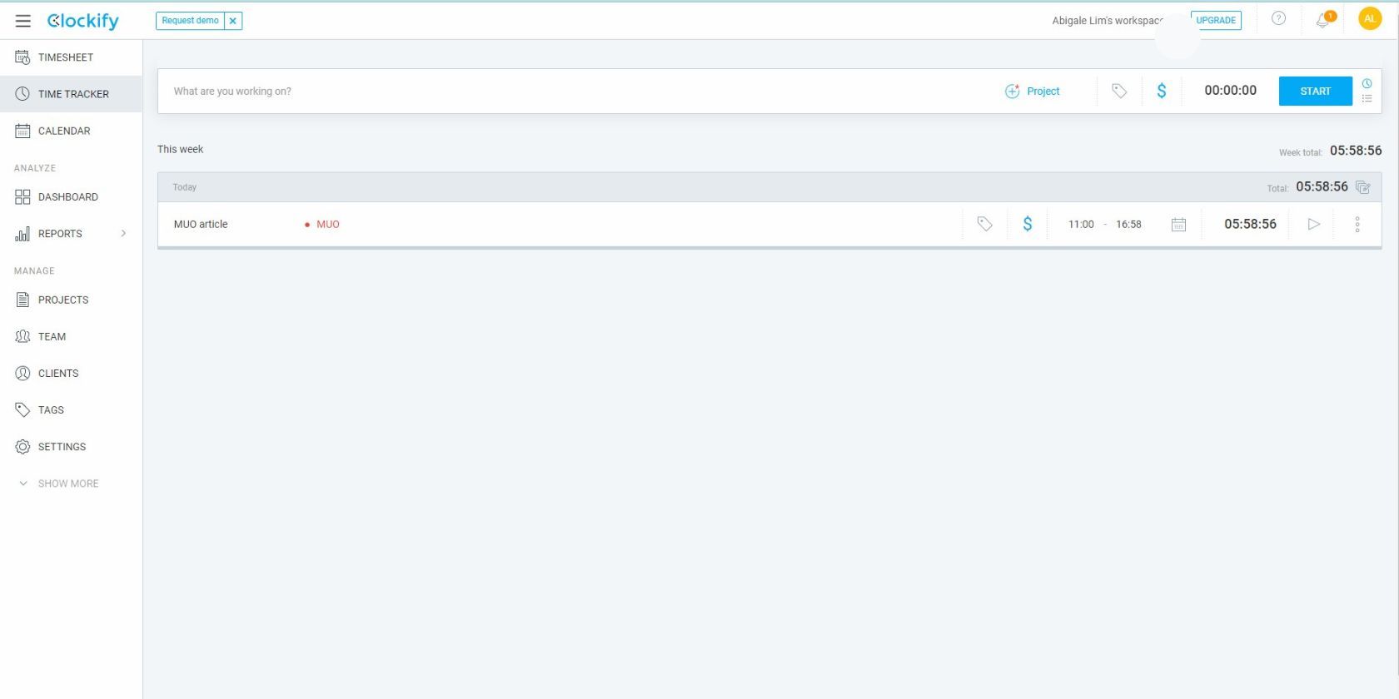
Task: Click the UPGRADE button
Action: [1216, 20]
